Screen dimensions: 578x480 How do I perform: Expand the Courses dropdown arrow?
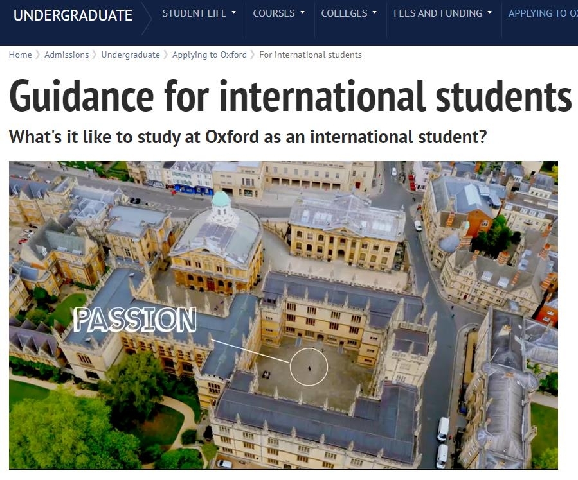[303, 13]
